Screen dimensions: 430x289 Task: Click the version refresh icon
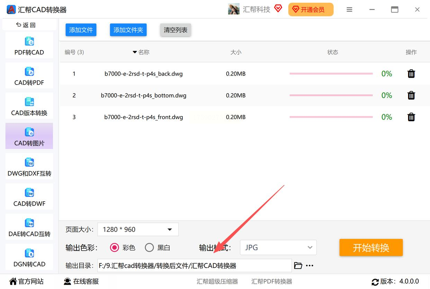375,282
